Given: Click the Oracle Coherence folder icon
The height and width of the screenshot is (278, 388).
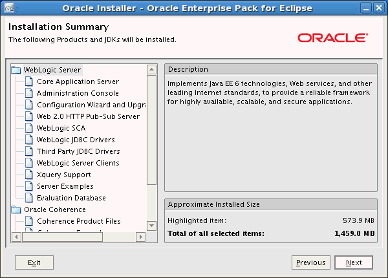Looking at the screenshot, I should tap(16, 209).
